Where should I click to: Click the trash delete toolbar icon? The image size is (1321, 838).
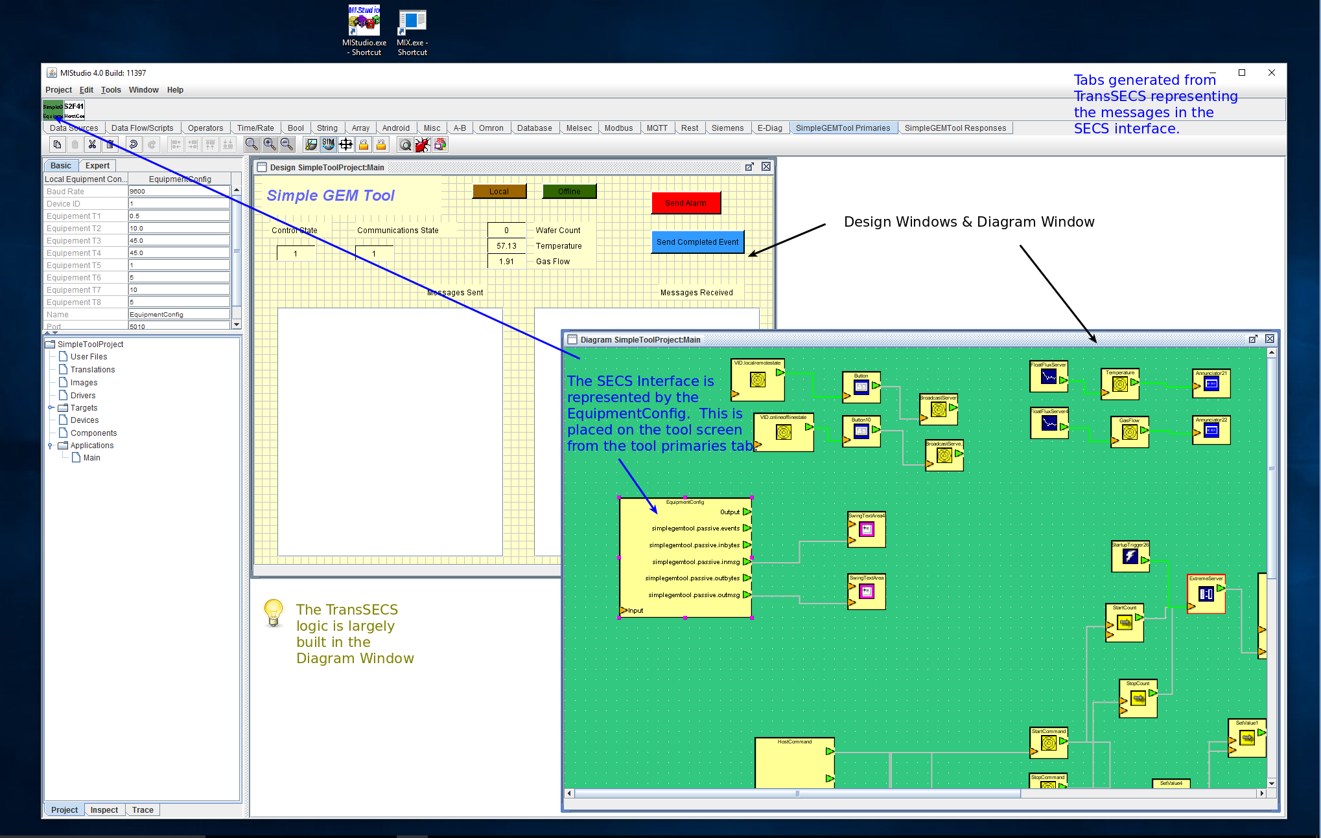coord(110,144)
